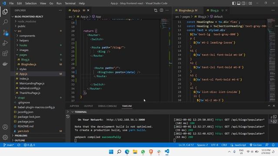Collapse the src folder

tap(38, 31)
